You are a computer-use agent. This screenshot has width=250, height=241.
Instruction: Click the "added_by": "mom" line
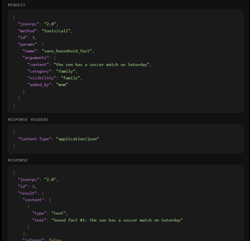click(48, 85)
